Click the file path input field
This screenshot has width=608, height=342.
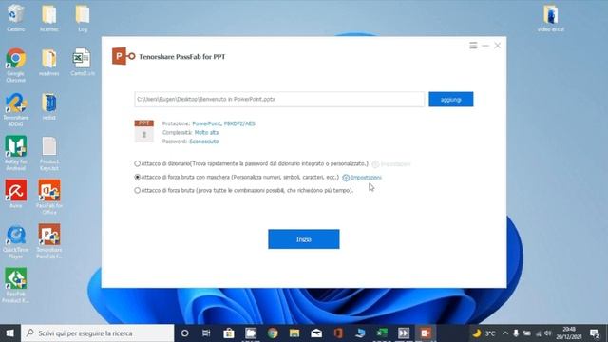(279, 99)
